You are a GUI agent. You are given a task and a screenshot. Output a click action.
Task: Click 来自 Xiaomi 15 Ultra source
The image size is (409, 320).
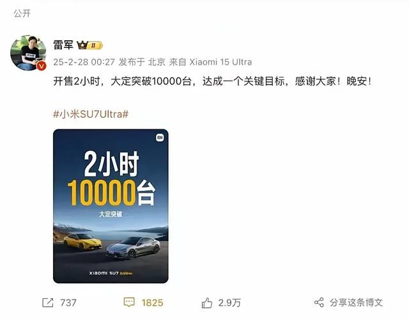click(210, 62)
